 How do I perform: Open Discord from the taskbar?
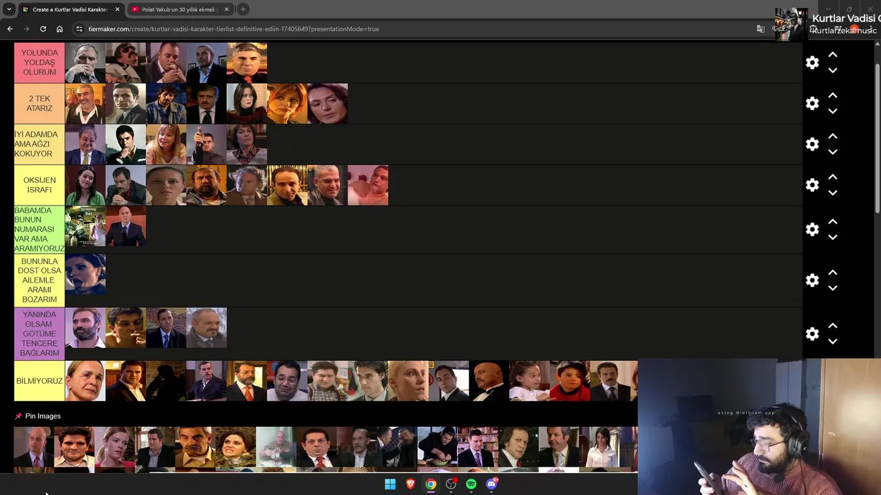pyautogui.click(x=491, y=484)
